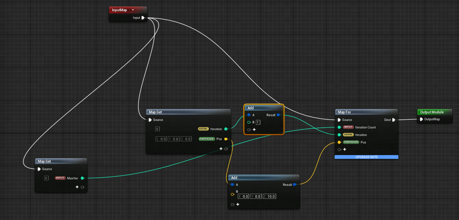
Task: Click the PARTICLES namespace tag in Map Get
Action: 207,139
